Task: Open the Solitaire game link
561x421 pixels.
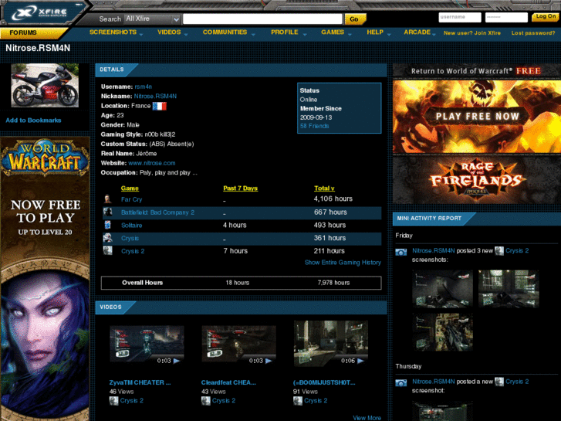Action: pyautogui.click(x=132, y=226)
